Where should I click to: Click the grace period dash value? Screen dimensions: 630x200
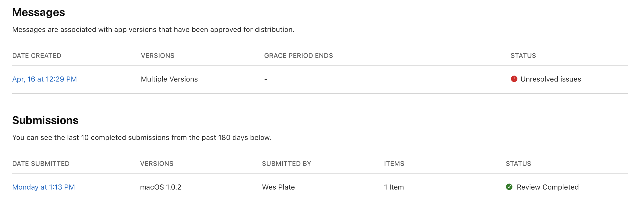tap(266, 79)
